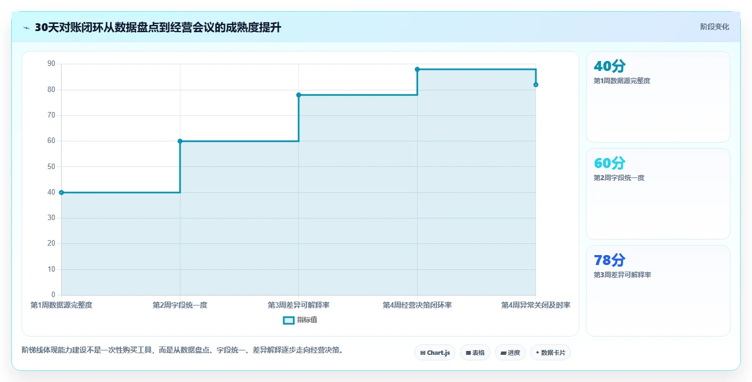
Task: Click the footer note starting with 阶梯线体现能力建设
Action: [x=182, y=350]
